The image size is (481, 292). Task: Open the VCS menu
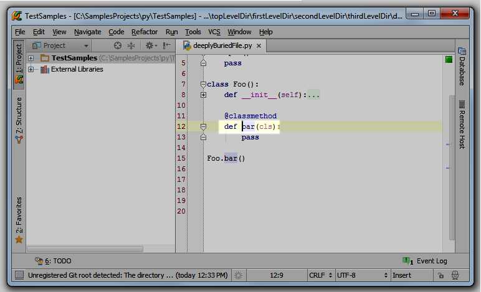pyautogui.click(x=214, y=32)
